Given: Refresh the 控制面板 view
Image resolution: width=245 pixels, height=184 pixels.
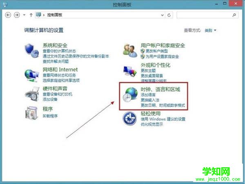Looking at the screenshot, I should 169,15.
